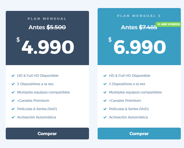This screenshot has height=148, width=184.
Task: Click checkmark beside Multiples equipos in dark plan
Action: tap(13, 92)
